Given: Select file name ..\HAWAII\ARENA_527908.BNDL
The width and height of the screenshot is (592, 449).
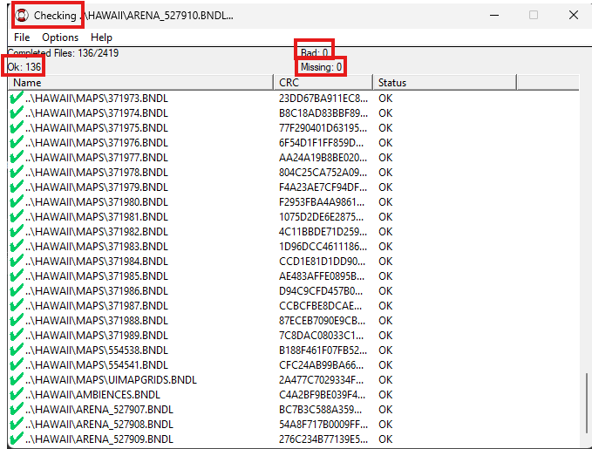Looking at the screenshot, I should point(99,424).
